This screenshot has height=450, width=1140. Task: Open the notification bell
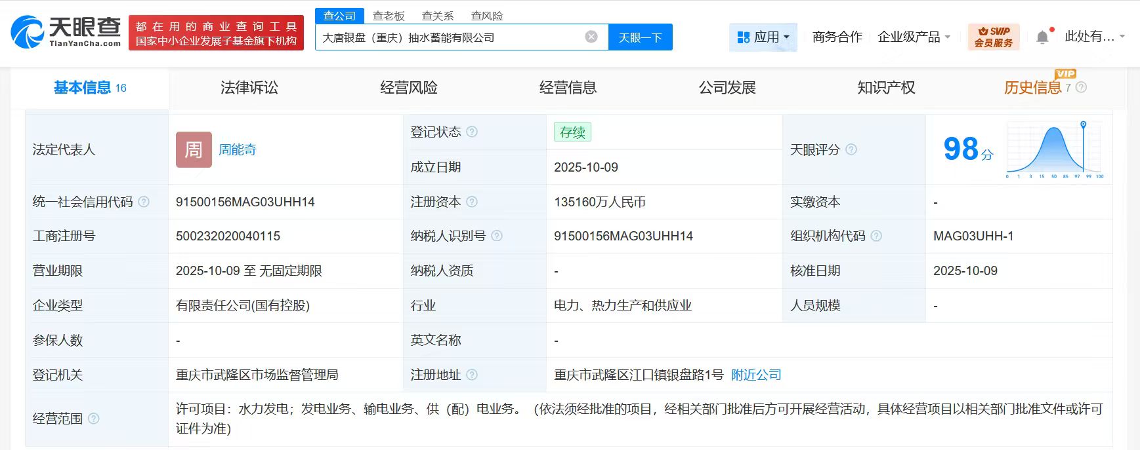(x=1042, y=37)
